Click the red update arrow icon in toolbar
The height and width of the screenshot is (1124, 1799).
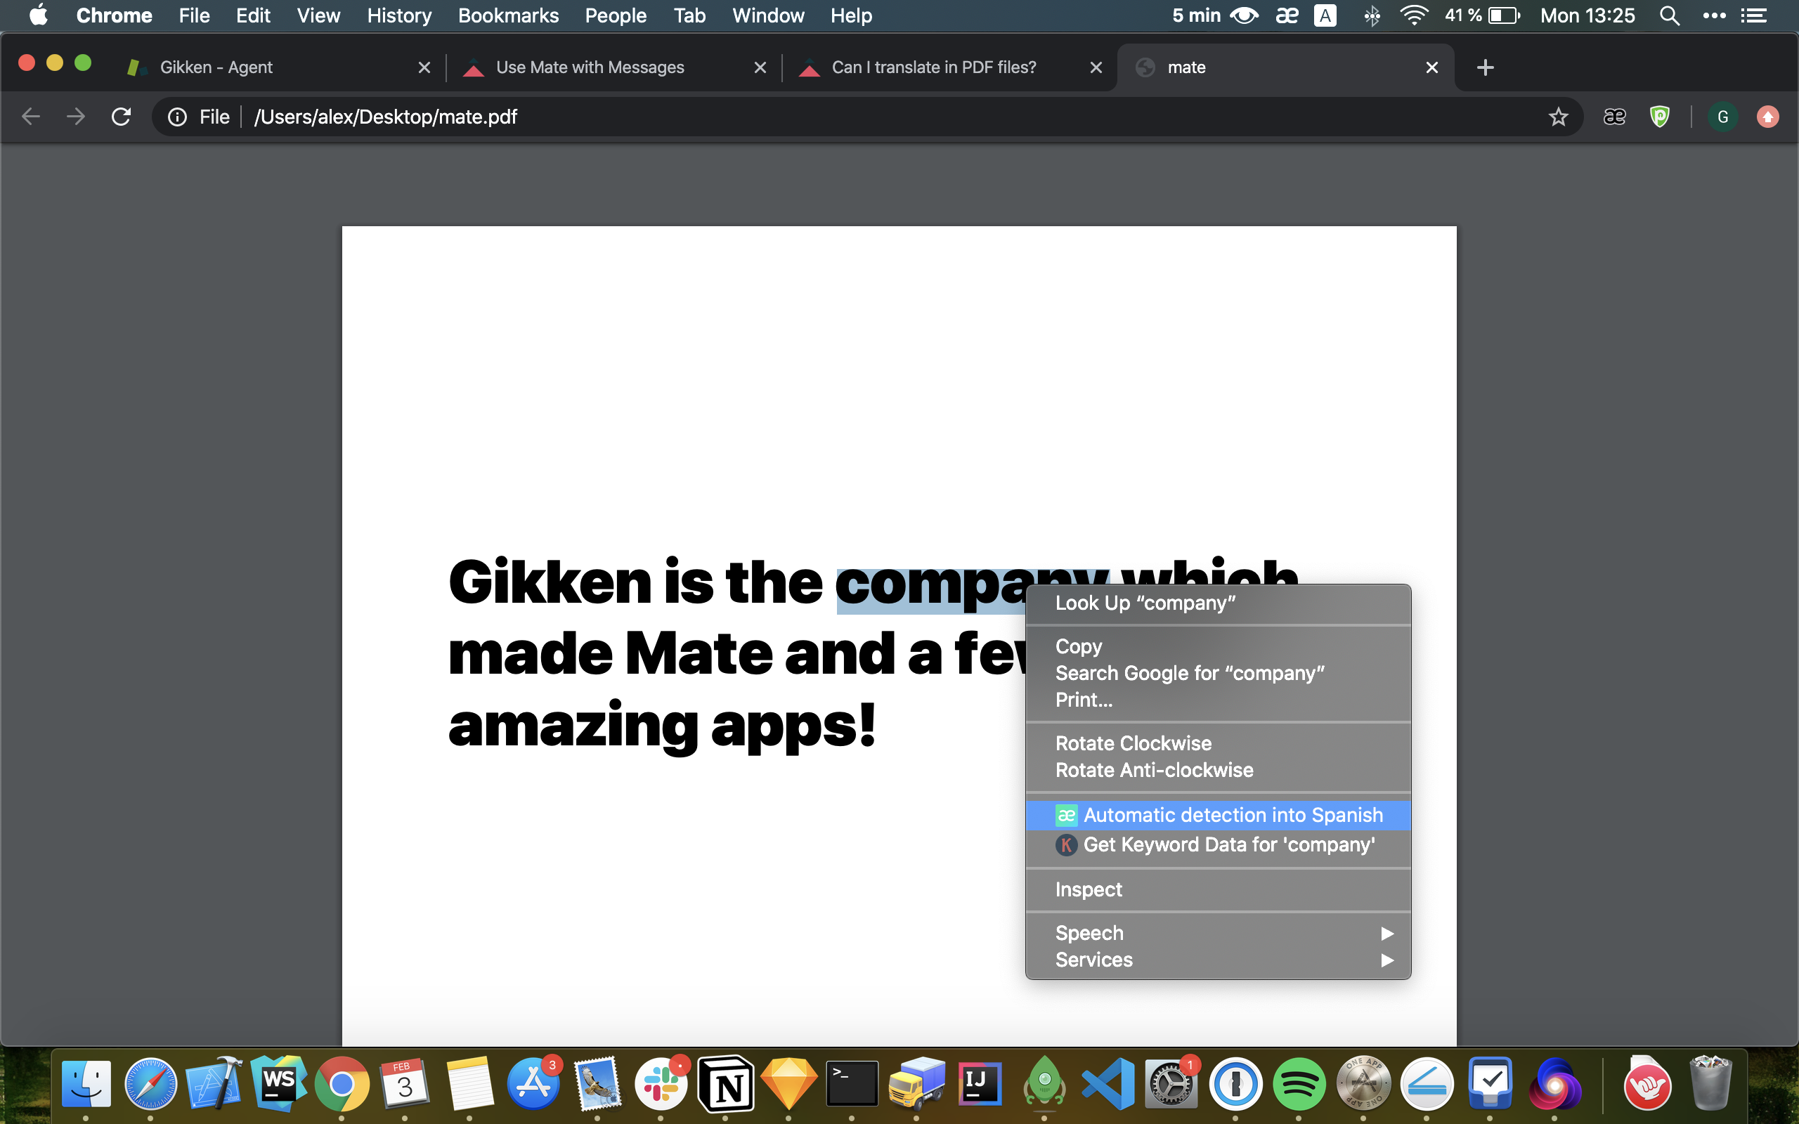click(1768, 117)
